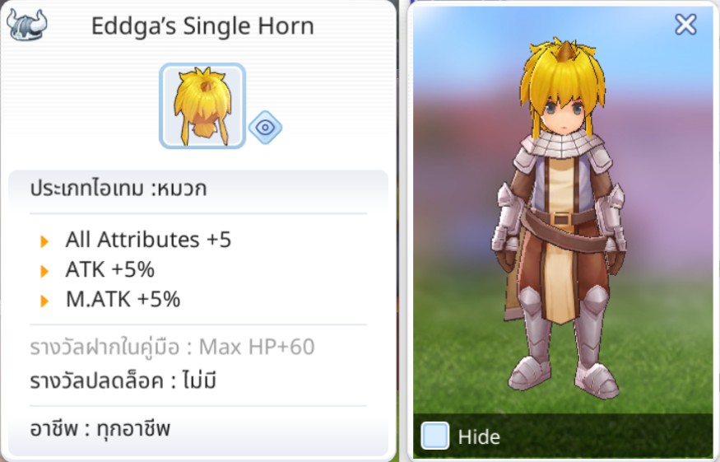
Task: Click the character's blonde hair with horn
Action: pyautogui.click(x=563, y=78)
